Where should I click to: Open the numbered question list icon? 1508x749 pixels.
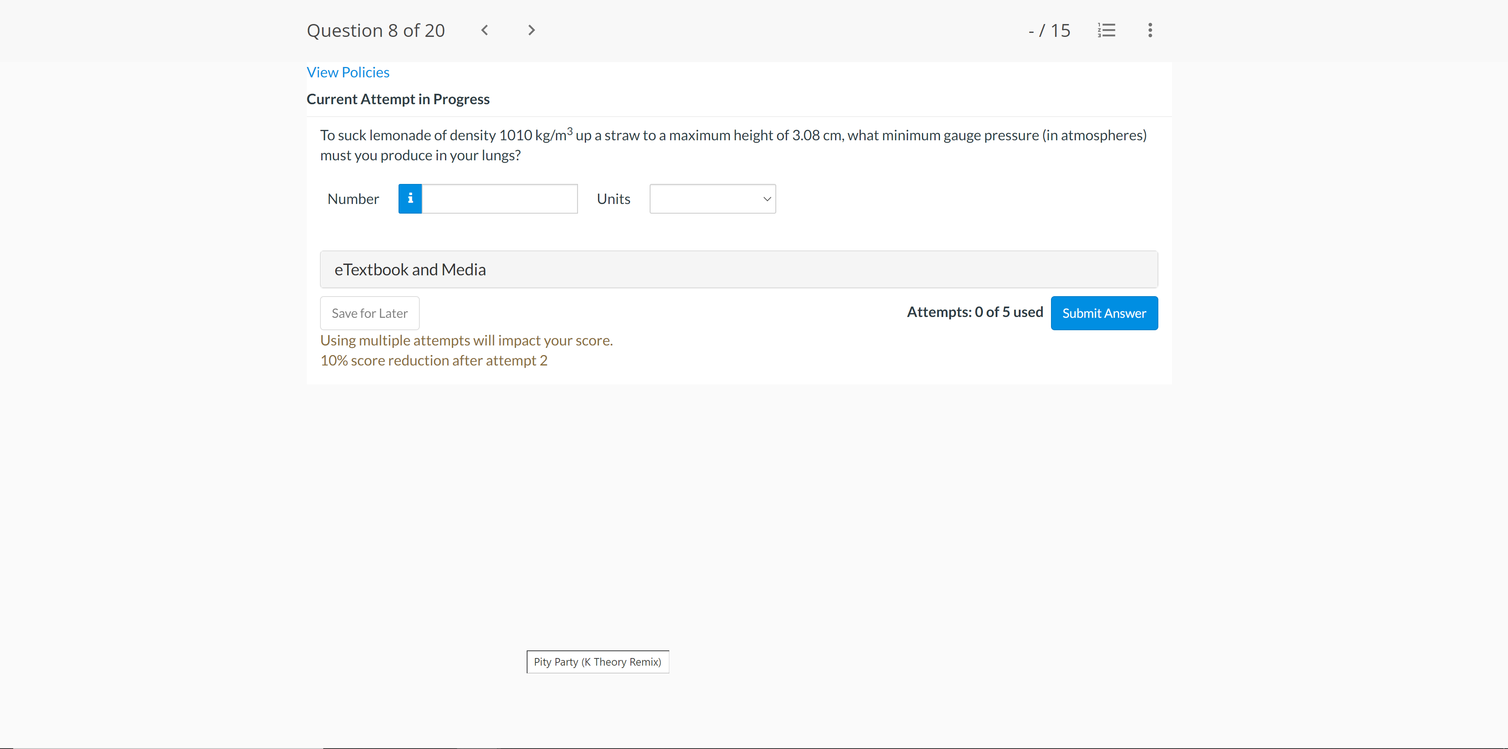click(x=1106, y=30)
